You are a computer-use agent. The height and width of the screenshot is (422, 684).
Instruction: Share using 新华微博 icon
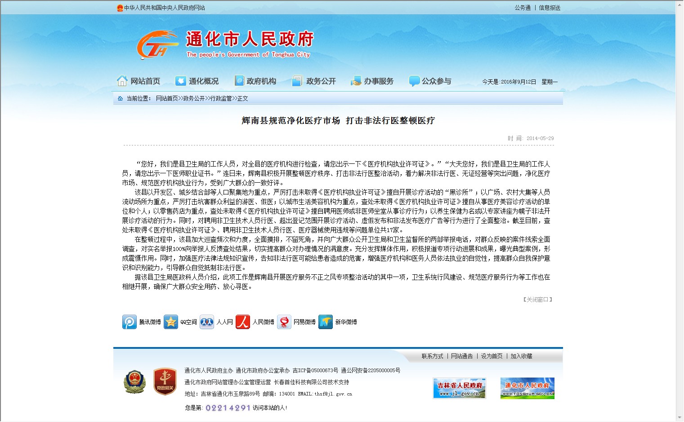326,322
